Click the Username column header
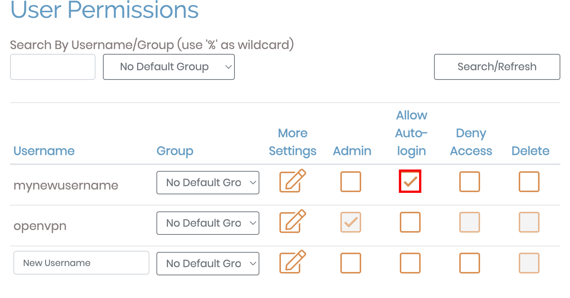Screen dimensions: 570x298 click(x=44, y=151)
